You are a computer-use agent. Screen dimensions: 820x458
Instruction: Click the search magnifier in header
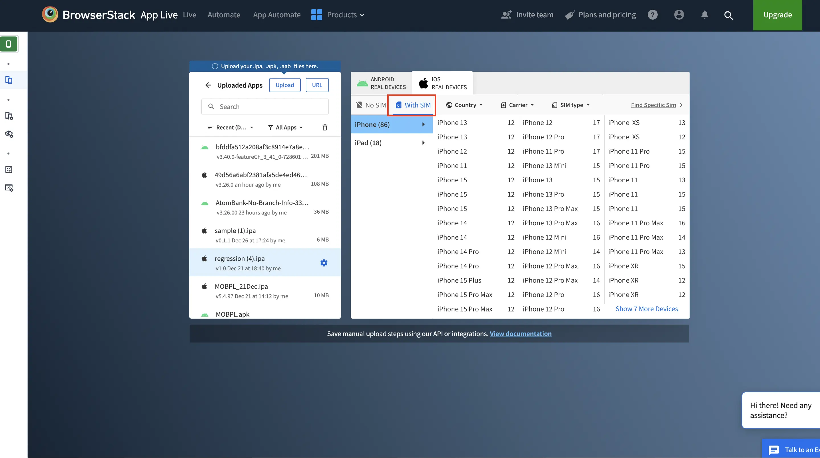point(729,15)
